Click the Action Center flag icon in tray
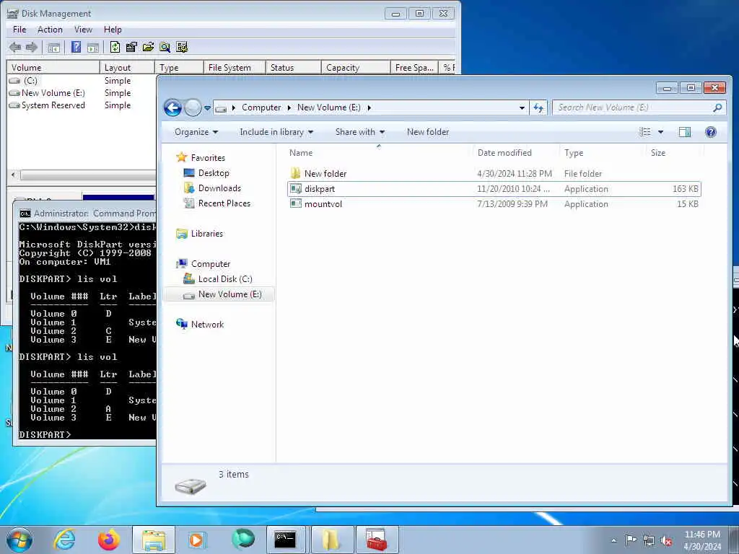The image size is (739, 554). [x=631, y=540]
